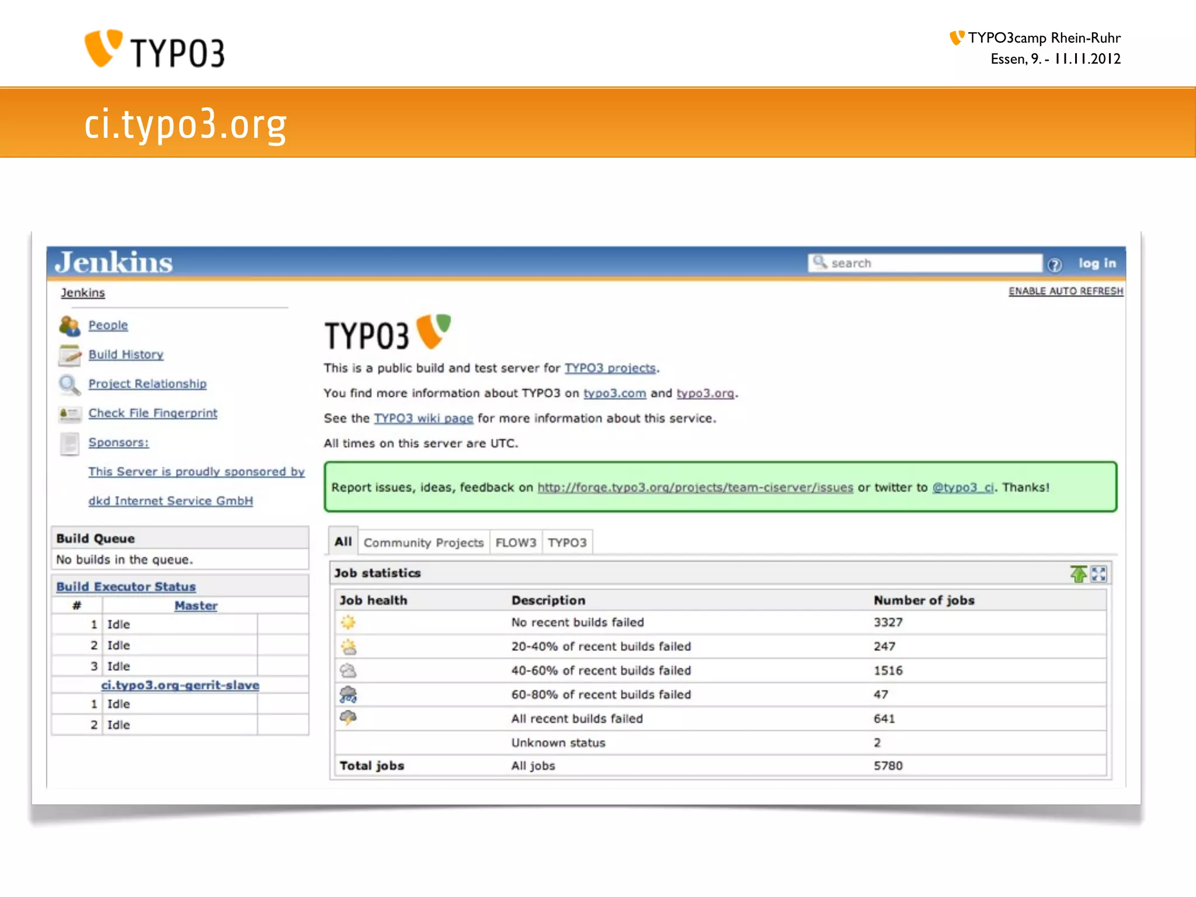Click the Sponsors document icon
Screen dimensions: 1196x897
click(69, 443)
